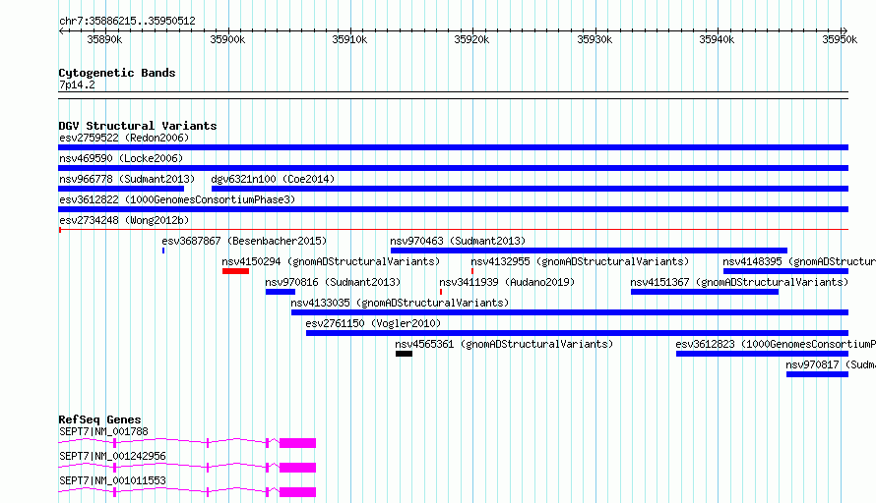Click the blue nsv970817 variant bar
The height and width of the screenshot is (503, 876).
(817, 374)
